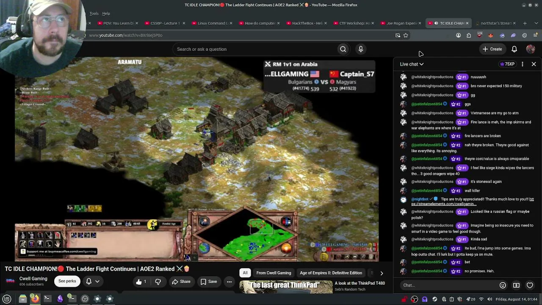Open the Wi-Fi network tray icon
Screen dimensions: 542x305
[481, 299]
